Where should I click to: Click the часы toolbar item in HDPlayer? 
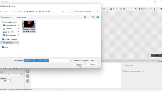coord(105,9)
